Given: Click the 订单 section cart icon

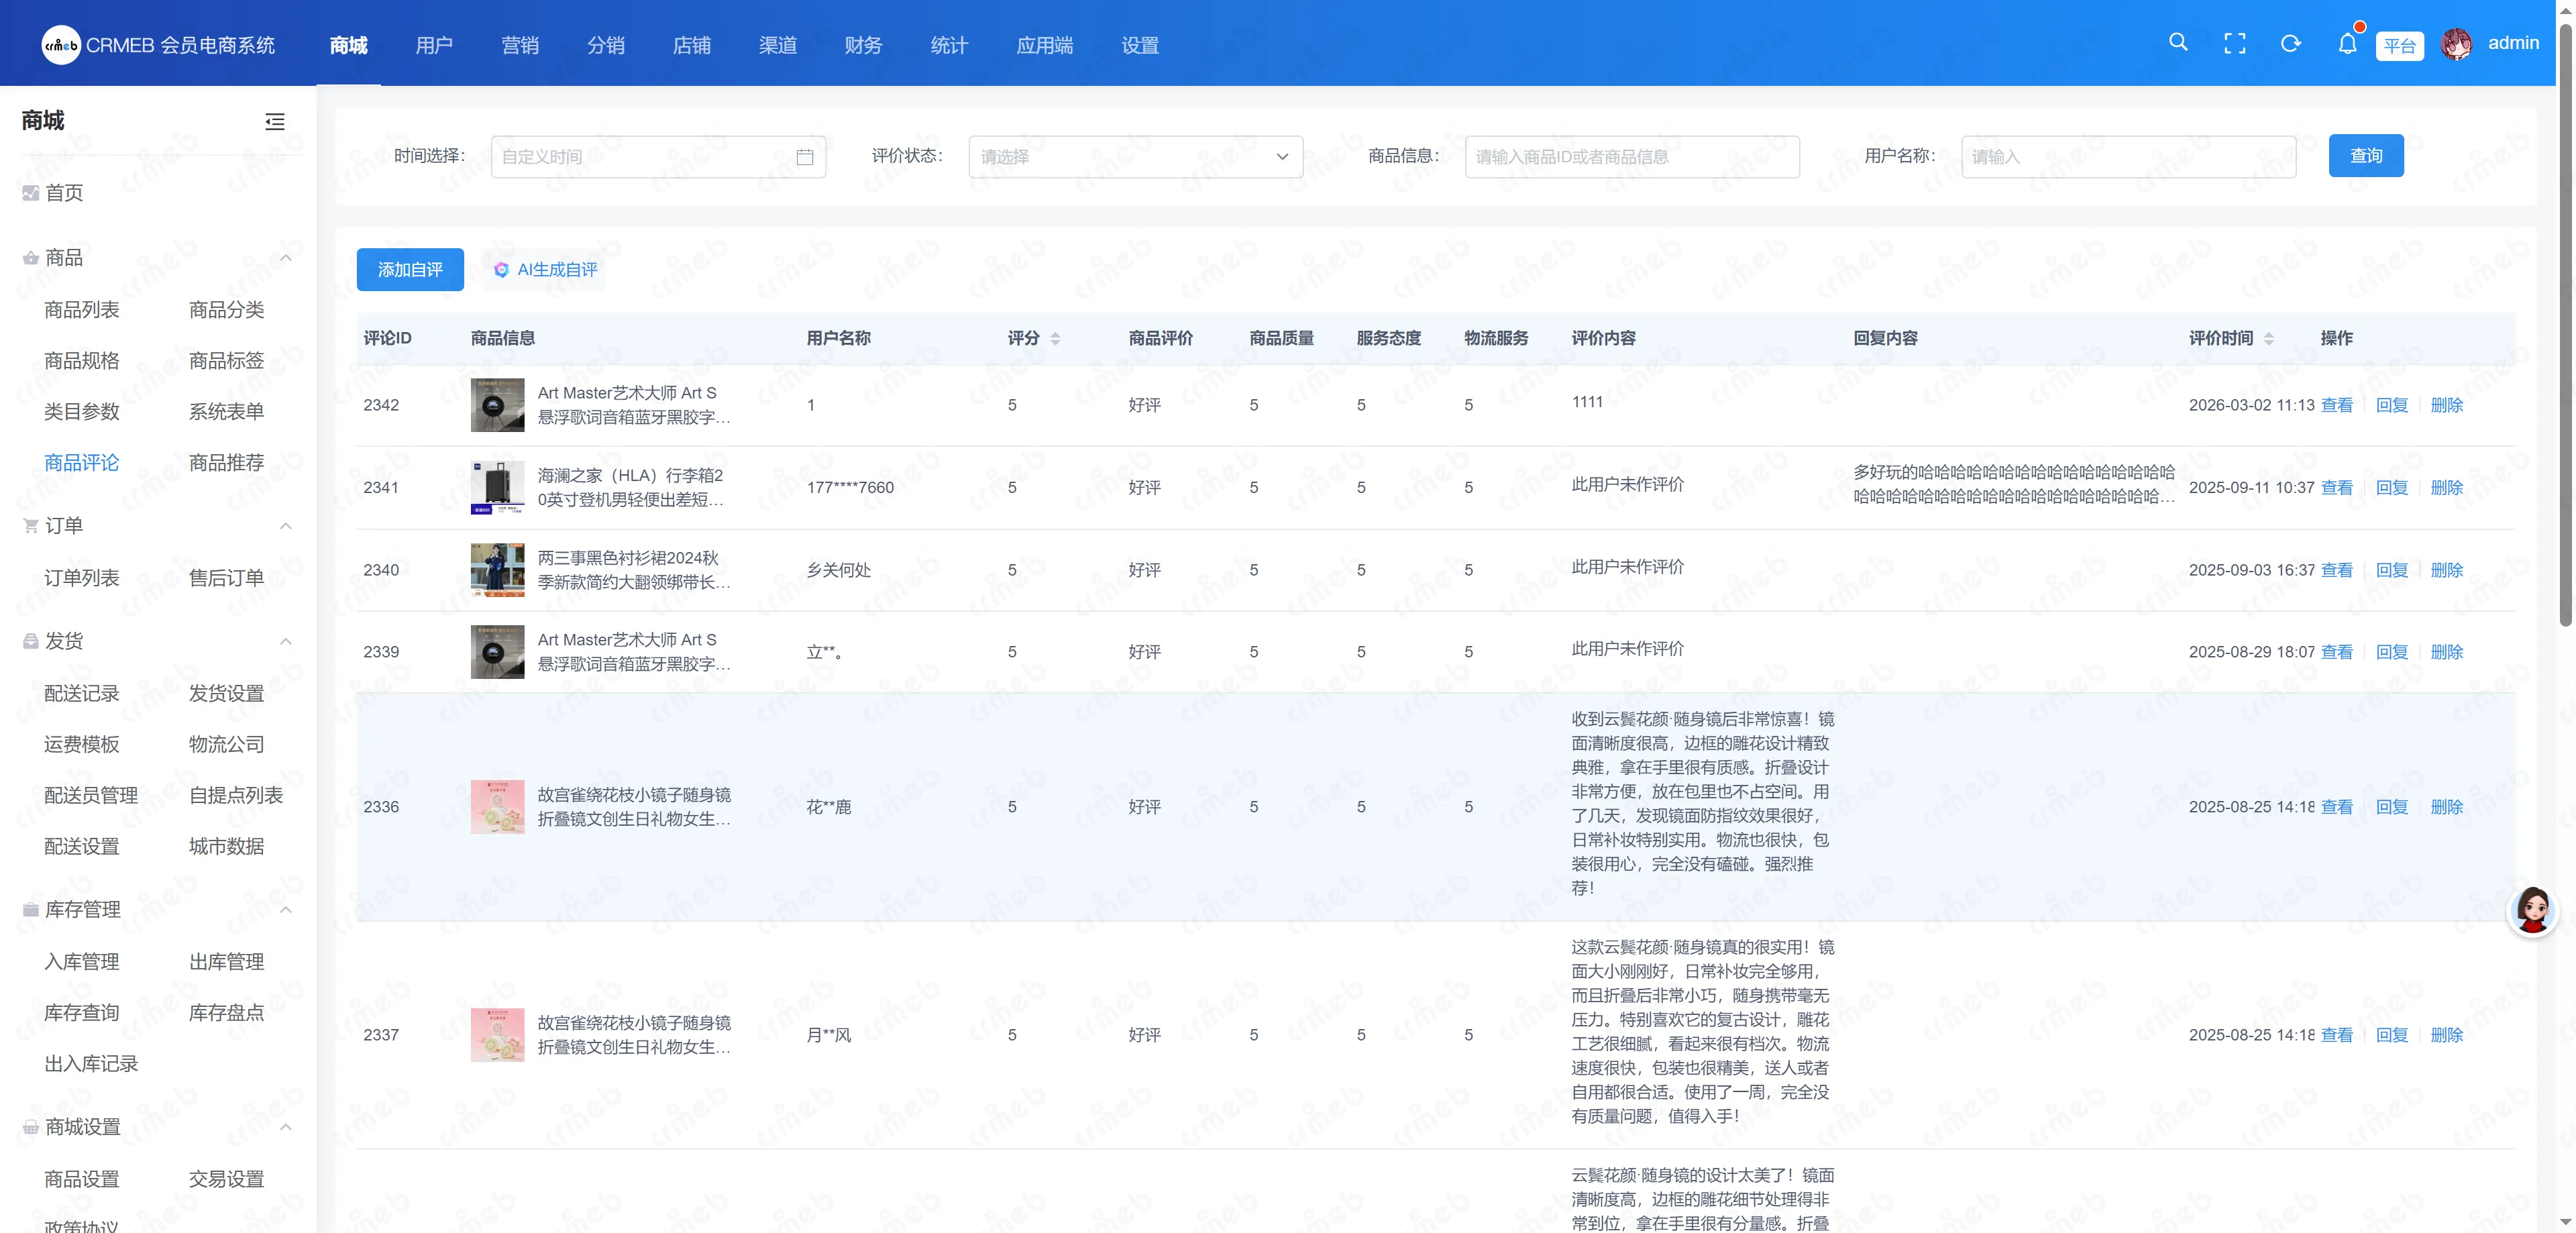Looking at the screenshot, I should pos(31,526).
